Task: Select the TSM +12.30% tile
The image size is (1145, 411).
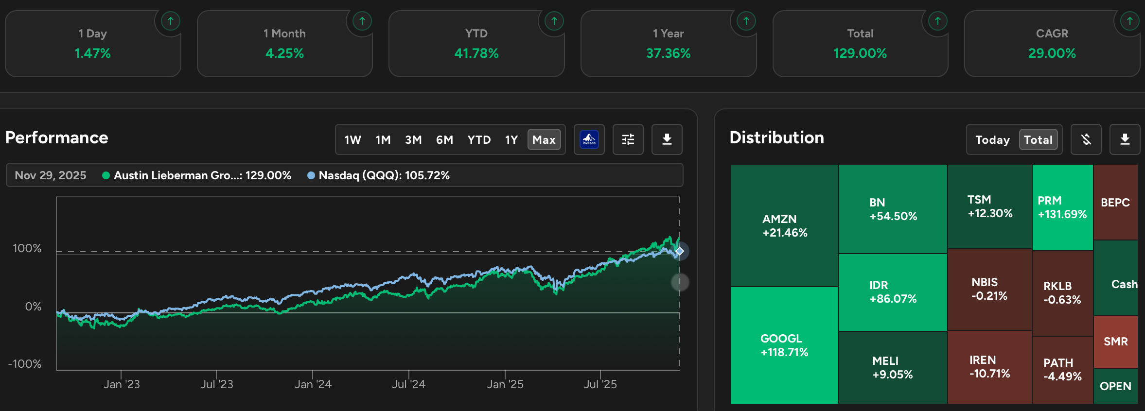Action: (990, 206)
